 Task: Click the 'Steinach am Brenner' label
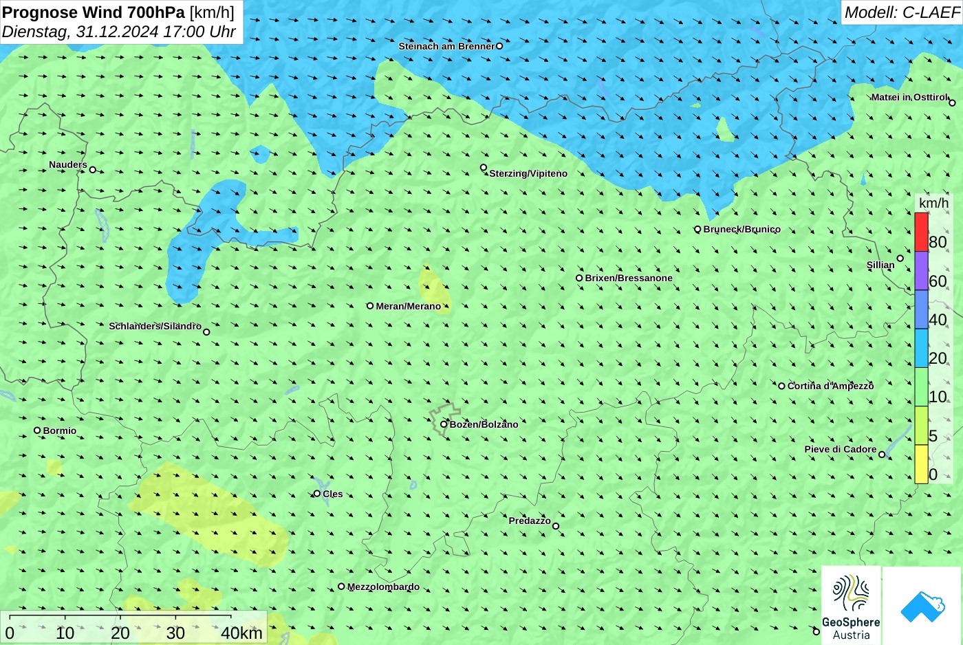pos(446,46)
